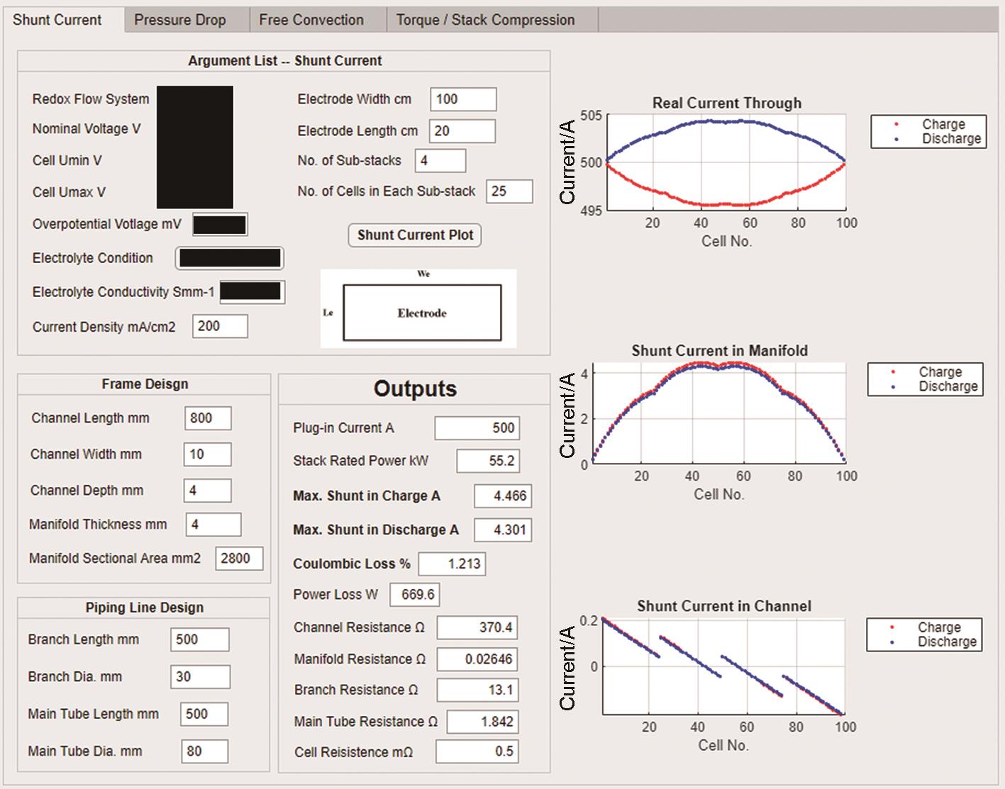The width and height of the screenshot is (1005, 789).
Task: Click the Electrode Width cm field
Action: [x=463, y=99]
